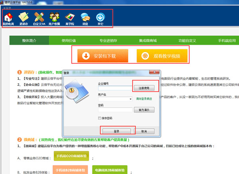Switch to the 整体简介 tab
Screen dimensions: 239x174
click(29, 41)
